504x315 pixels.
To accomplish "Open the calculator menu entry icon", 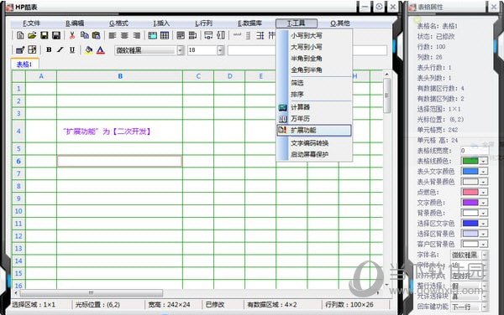I will 282,107.
